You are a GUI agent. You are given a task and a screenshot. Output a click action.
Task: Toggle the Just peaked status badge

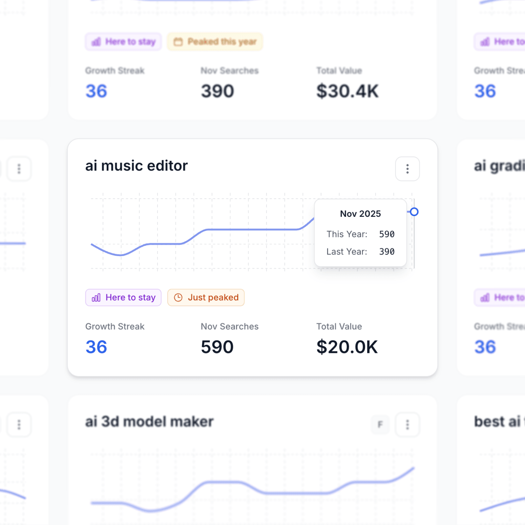(206, 297)
